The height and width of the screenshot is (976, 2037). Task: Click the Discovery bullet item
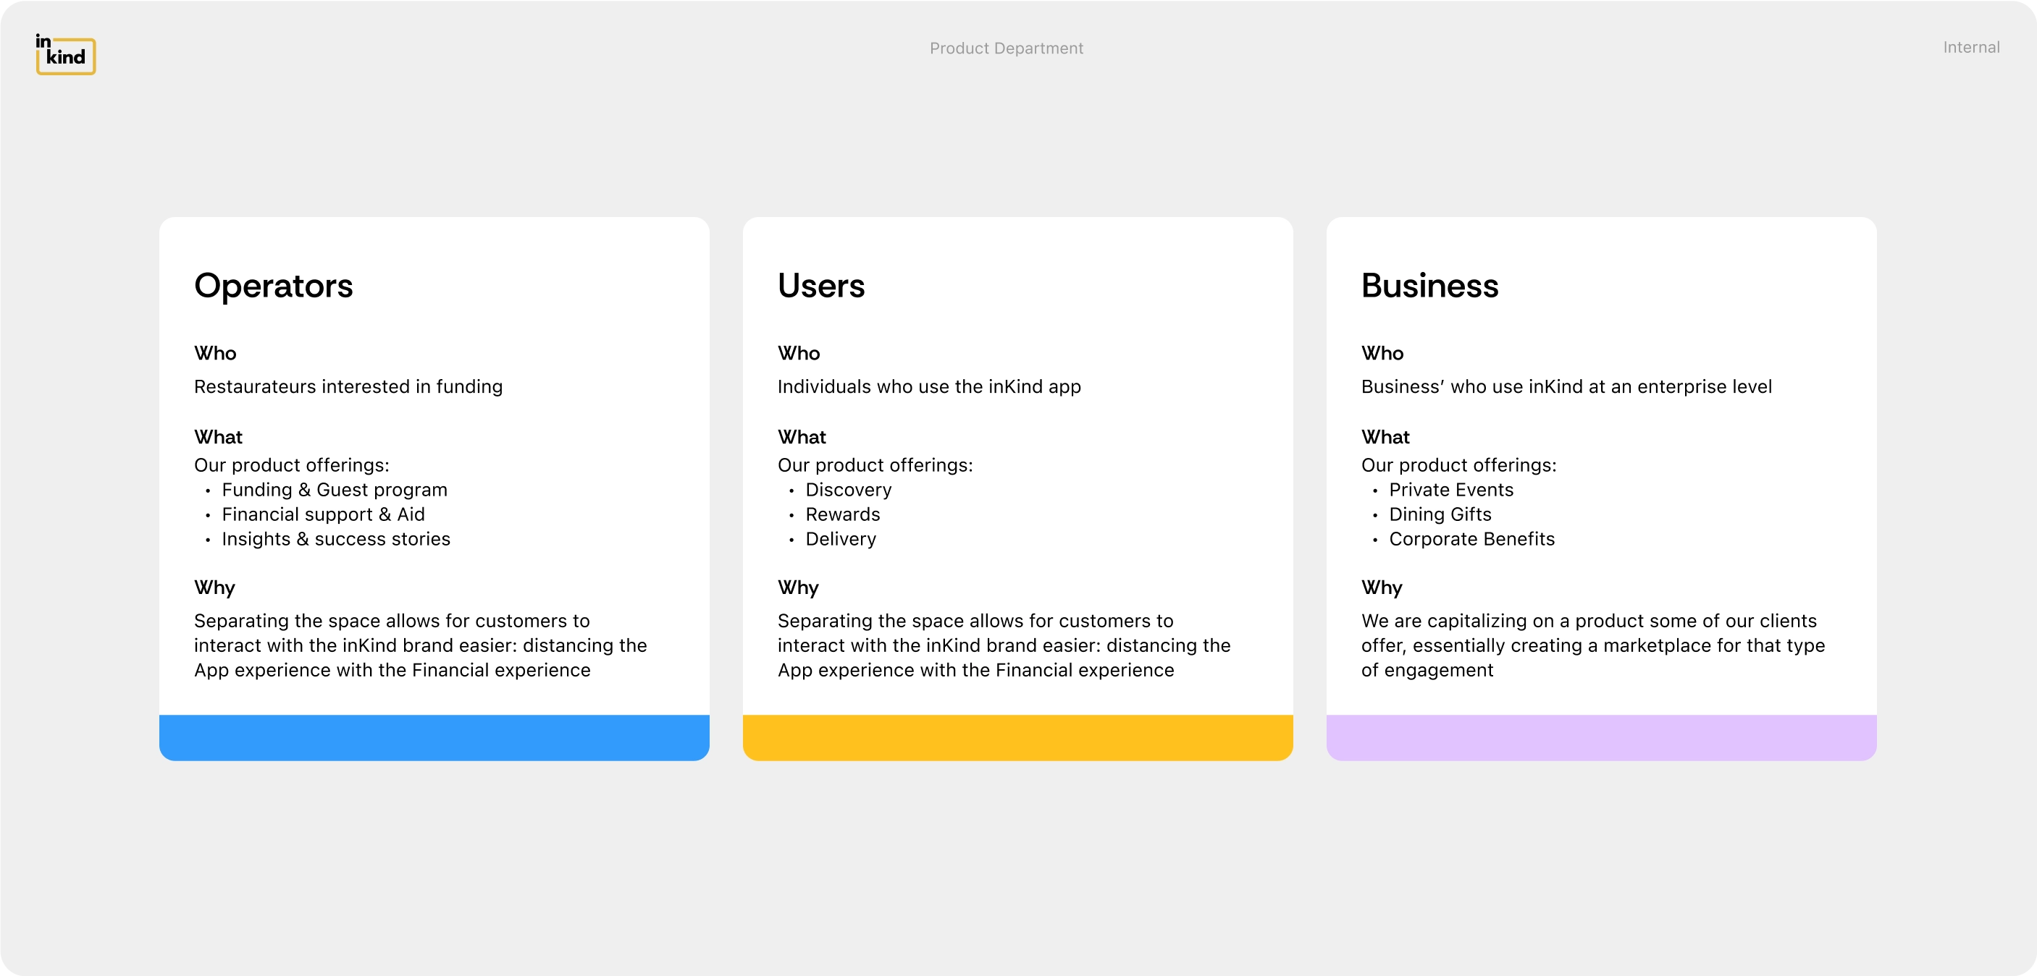click(848, 490)
